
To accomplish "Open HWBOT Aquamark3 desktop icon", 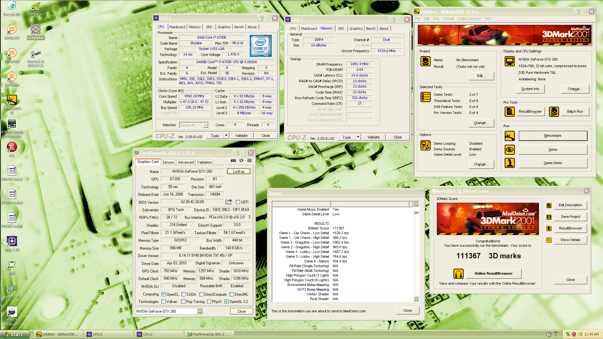I will pyautogui.click(x=12, y=312).
